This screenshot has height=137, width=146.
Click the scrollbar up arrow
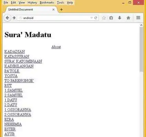[x=141, y=25]
